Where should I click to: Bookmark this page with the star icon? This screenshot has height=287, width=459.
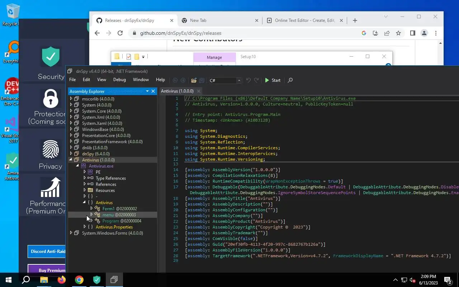398,33
